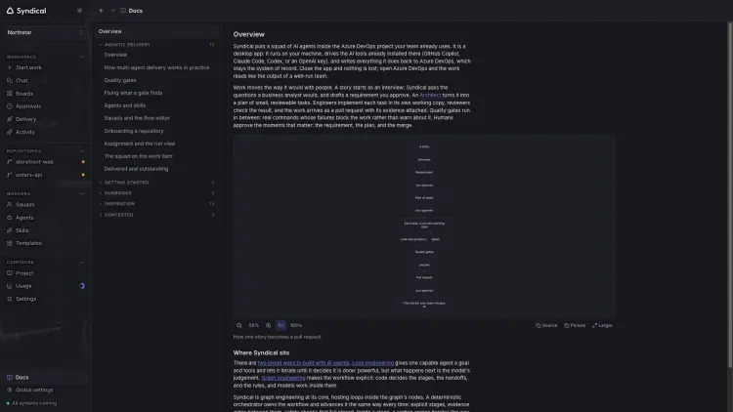The image size is (733, 412).
Task: Open Global settings gear icon
Action: coord(10,391)
